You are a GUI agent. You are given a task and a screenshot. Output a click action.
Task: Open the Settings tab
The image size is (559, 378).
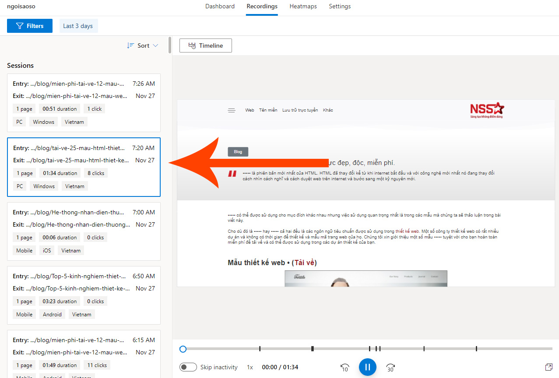[x=340, y=7]
